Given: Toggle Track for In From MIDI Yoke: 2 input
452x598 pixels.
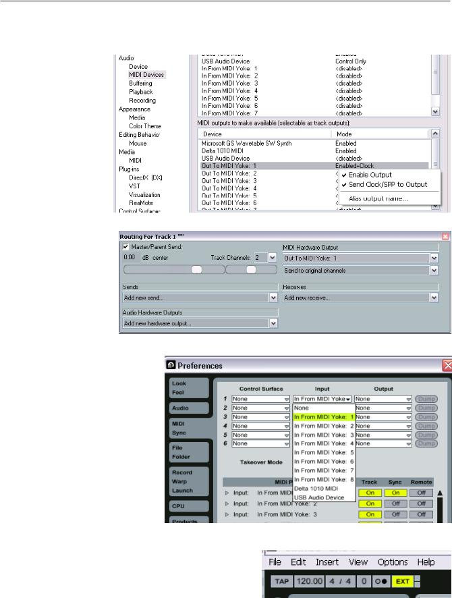Looking at the screenshot, I should coord(370,504).
